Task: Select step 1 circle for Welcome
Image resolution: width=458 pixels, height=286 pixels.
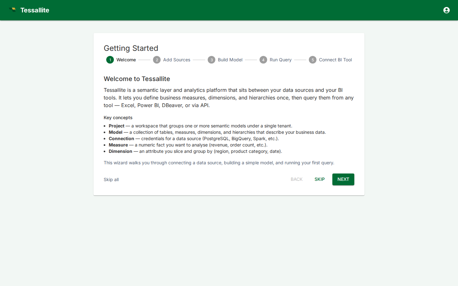Action: click(110, 60)
